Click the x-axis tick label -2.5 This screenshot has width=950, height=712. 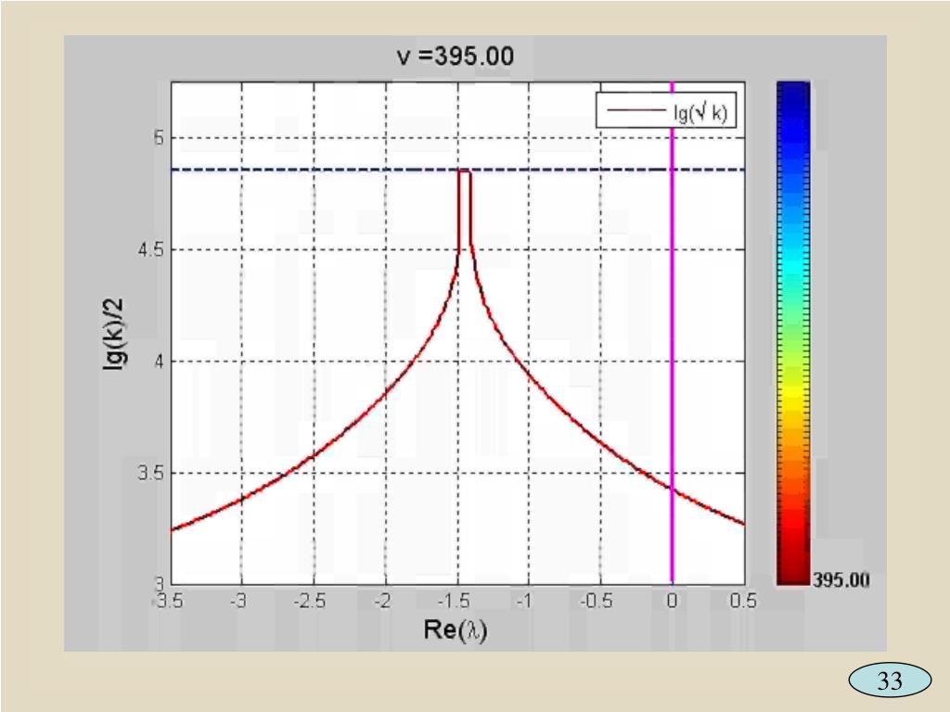pyautogui.click(x=310, y=601)
